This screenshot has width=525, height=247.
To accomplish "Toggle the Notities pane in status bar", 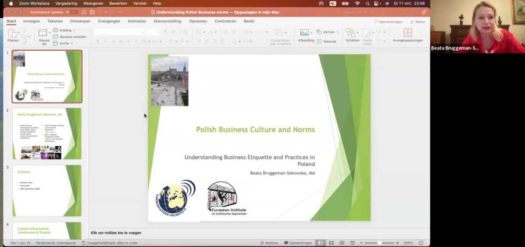I will pyautogui.click(x=269, y=243).
